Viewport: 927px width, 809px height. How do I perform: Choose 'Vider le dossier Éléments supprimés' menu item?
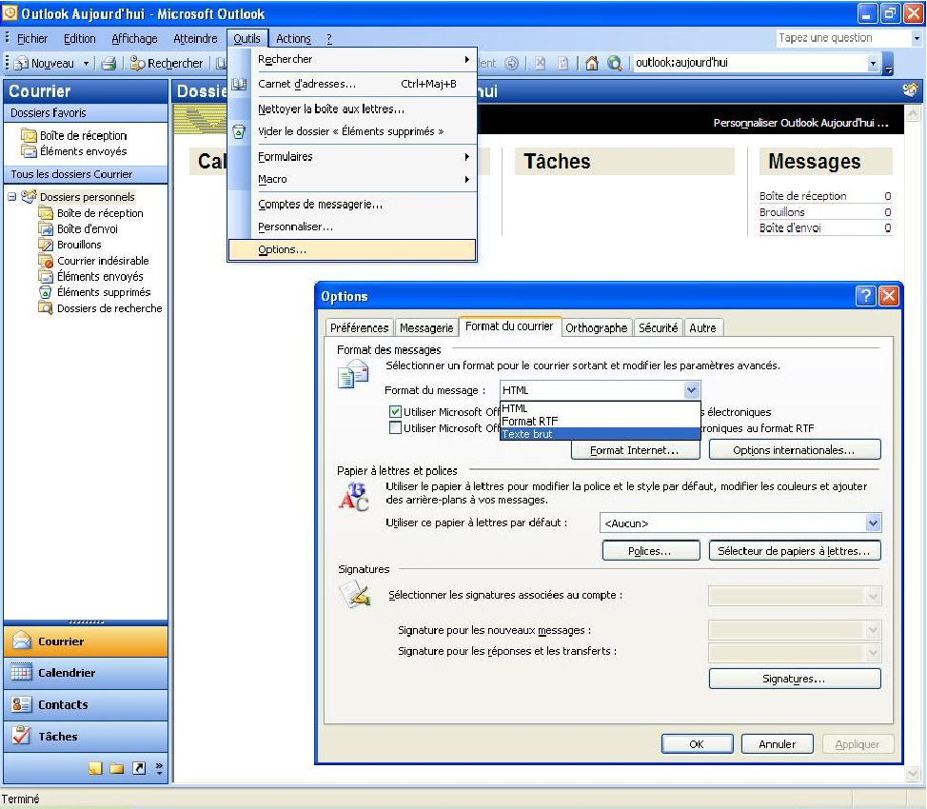pyautogui.click(x=352, y=131)
